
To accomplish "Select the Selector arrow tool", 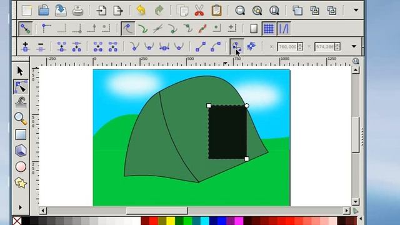I will [20, 71].
